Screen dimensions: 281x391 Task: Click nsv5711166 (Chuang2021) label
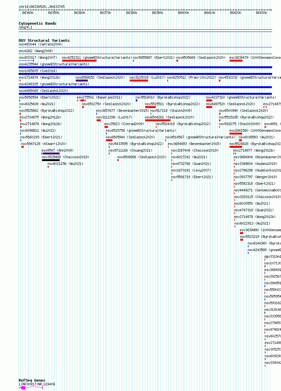tap(130, 150)
